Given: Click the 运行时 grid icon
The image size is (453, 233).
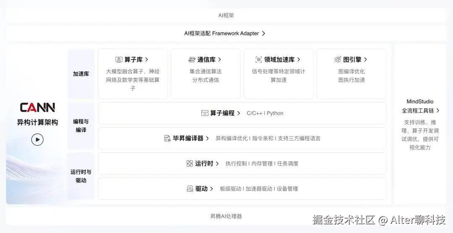Looking at the screenshot, I should [190, 164].
